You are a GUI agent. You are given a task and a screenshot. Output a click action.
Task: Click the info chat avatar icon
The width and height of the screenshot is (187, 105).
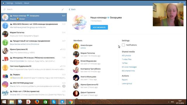pos(5,93)
